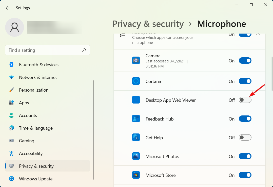Click the search magnifier icon
Viewport: 273px width, 187px height.
[84, 50]
